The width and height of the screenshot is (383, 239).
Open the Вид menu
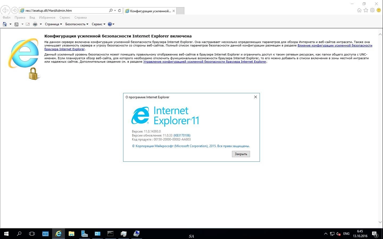pos(32,18)
